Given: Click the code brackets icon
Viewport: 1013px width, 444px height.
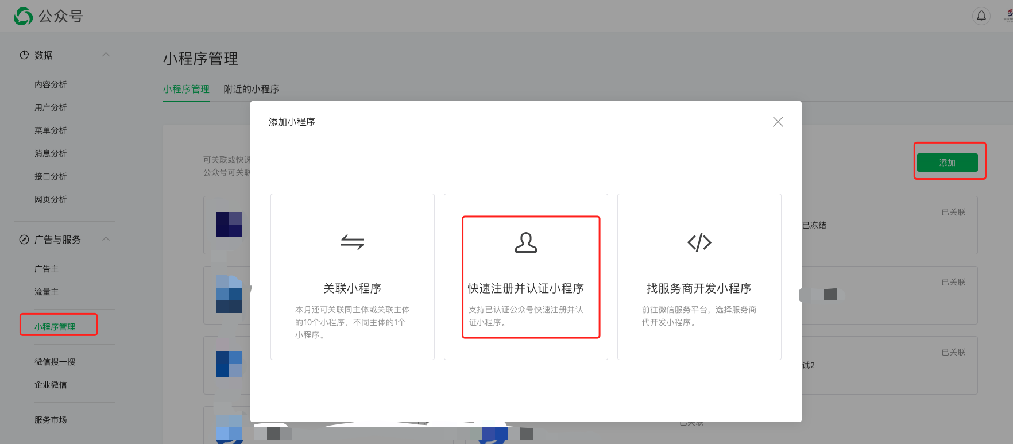Looking at the screenshot, I should [x=699, y=242].
